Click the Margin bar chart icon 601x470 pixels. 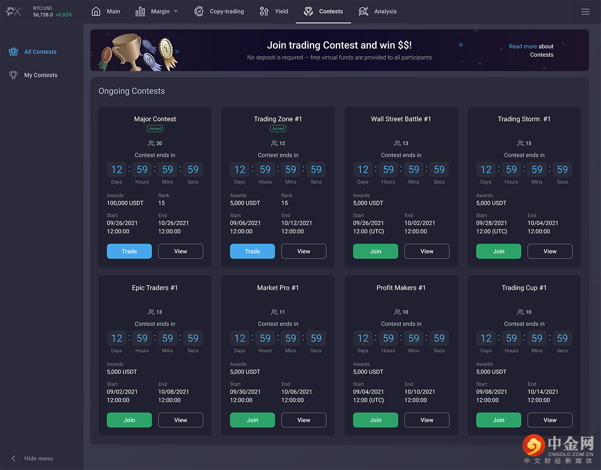pyautogui.click(x=140, y=11)
